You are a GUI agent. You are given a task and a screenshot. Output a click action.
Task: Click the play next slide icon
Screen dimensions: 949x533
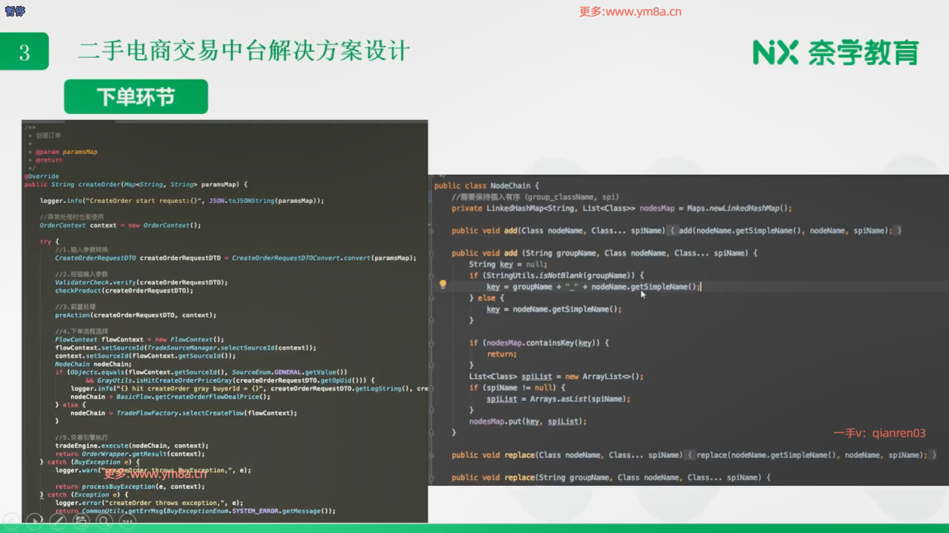point(35,520)
